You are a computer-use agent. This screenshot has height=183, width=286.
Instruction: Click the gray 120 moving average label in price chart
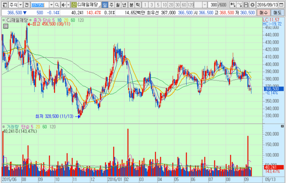(81, 20)
